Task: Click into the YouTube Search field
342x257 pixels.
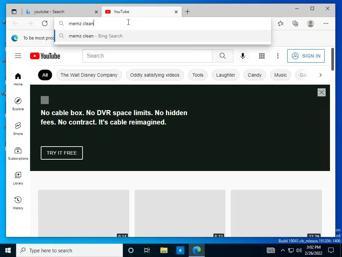Action: pyautogui.click(x=147, y=56)
